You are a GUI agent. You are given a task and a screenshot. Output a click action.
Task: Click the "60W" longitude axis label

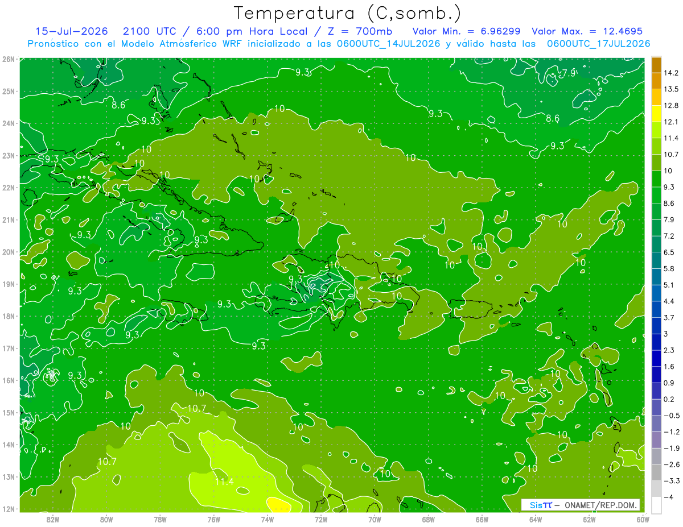pos(643,519)
